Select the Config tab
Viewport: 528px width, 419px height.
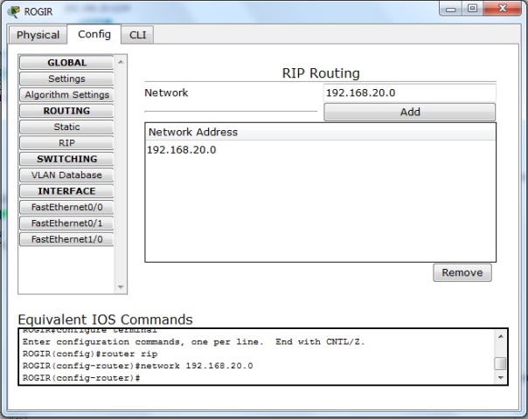[x=94, y=34]
